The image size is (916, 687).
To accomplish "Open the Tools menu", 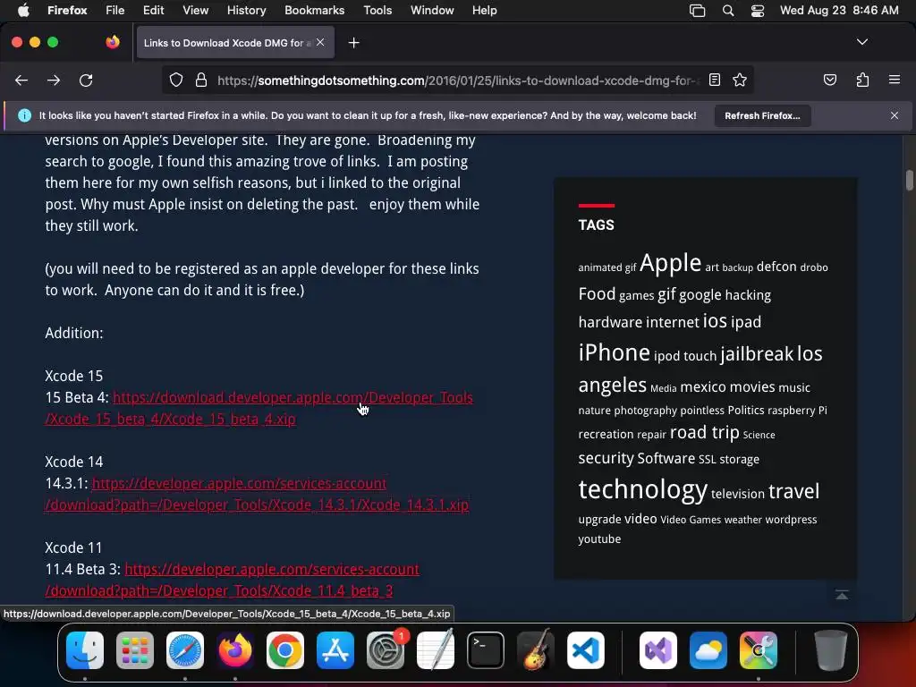I will coord(377,10).
